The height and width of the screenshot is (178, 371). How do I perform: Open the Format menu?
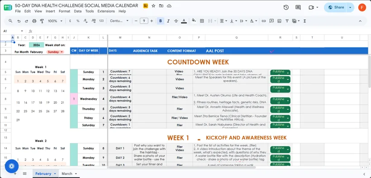point(64,11)
